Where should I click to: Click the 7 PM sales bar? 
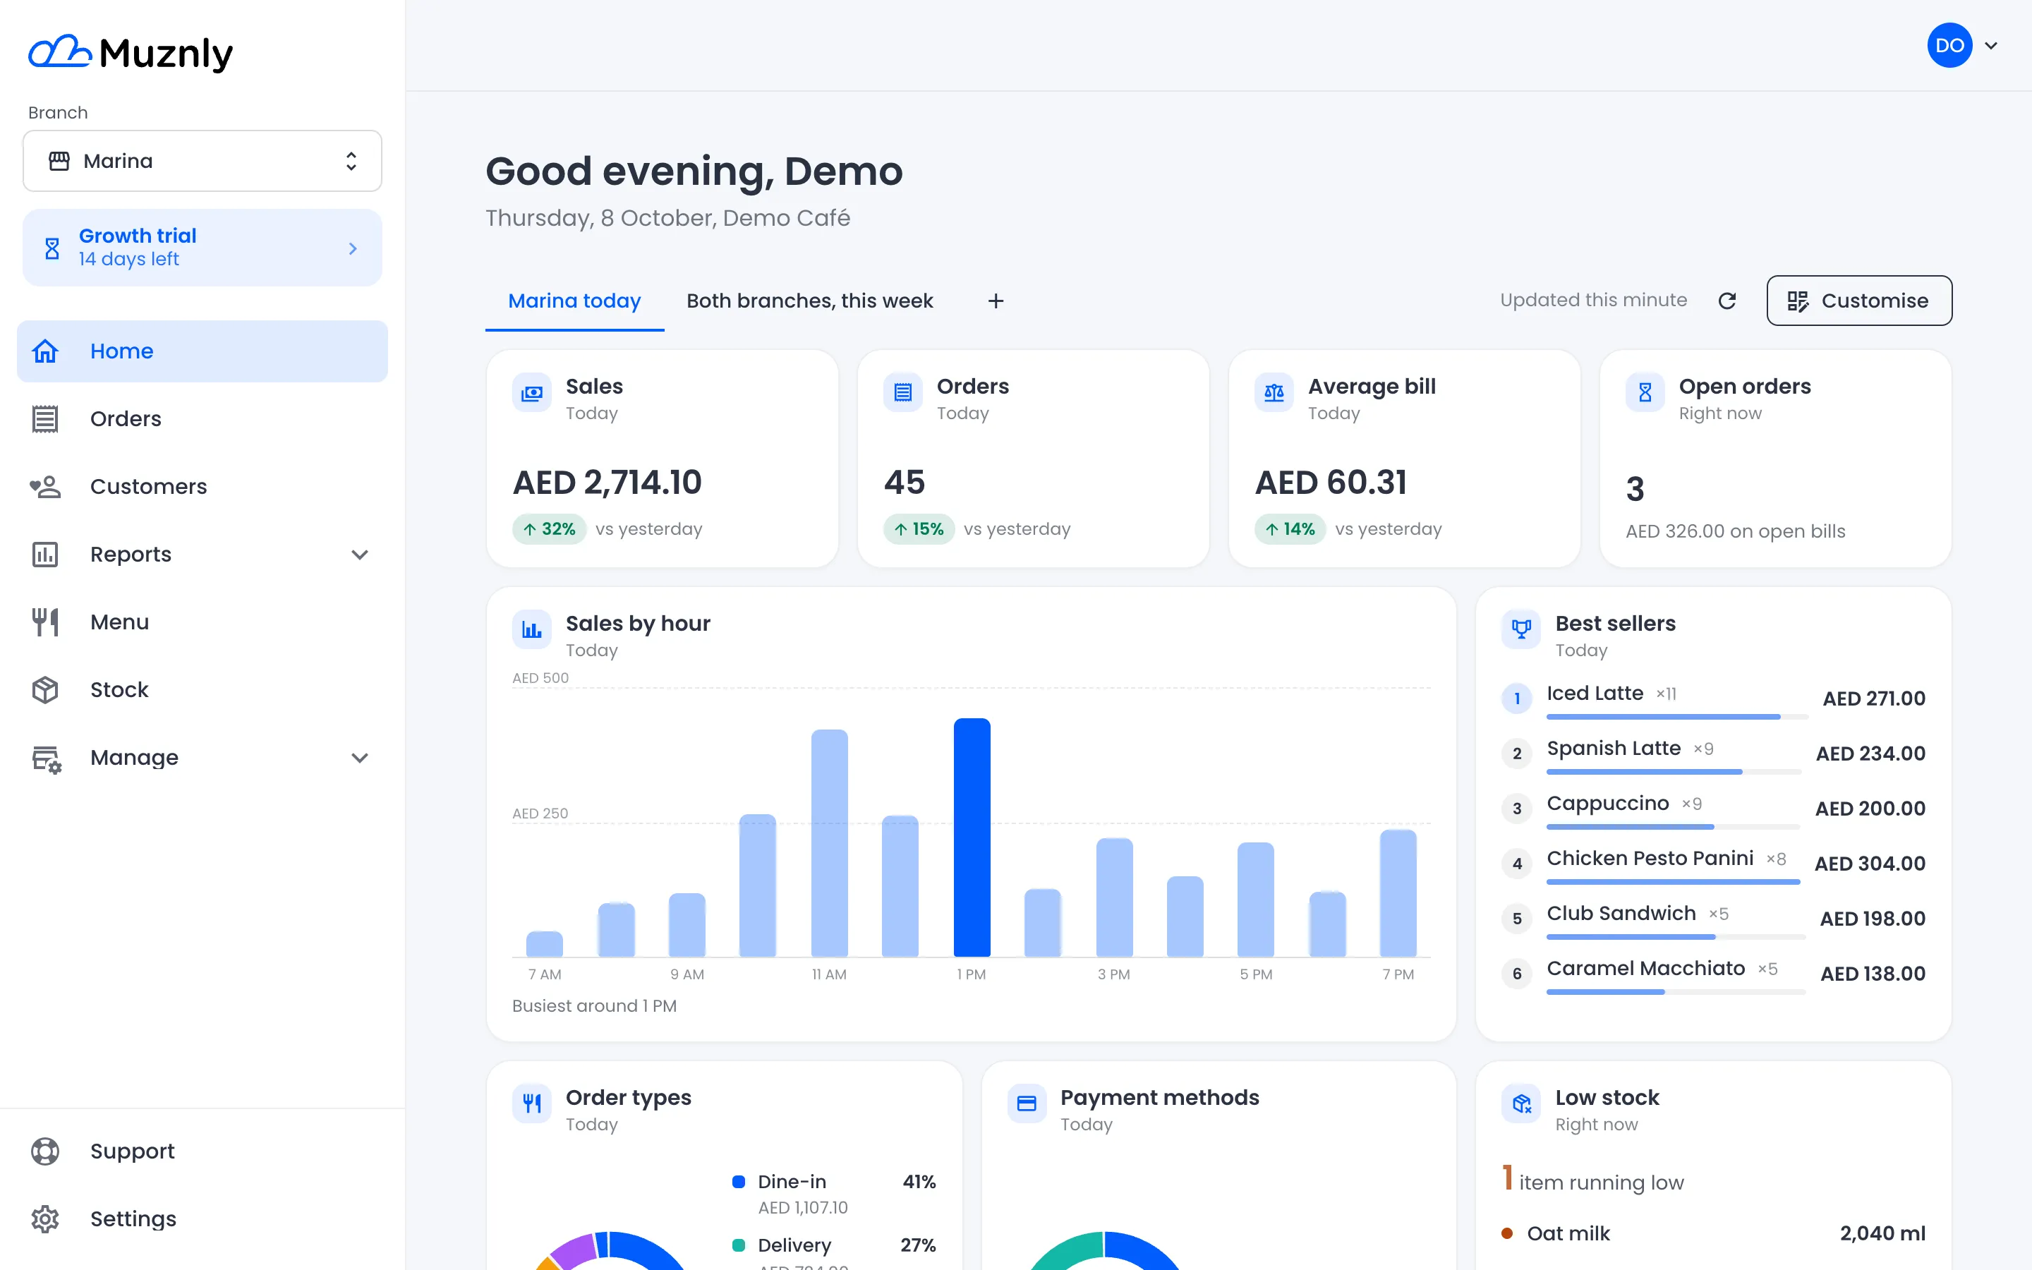pos(1398,893)
